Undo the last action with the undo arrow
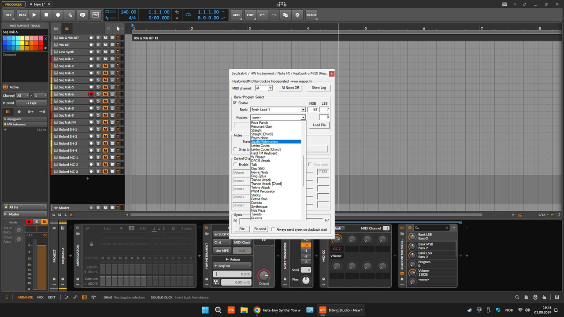564x317 pixels. point(262,15)
